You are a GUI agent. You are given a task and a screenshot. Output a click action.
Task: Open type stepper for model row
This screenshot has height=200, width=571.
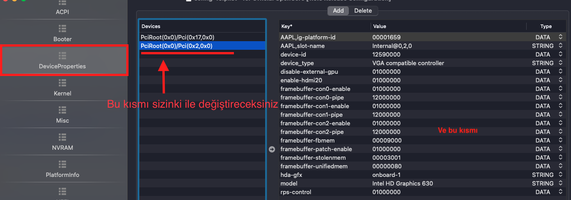(561, 183)
